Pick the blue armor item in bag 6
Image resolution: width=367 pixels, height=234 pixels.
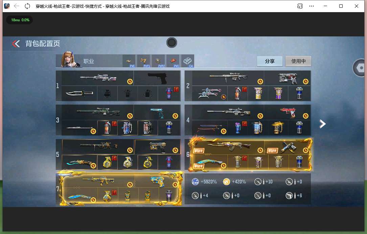299,162
